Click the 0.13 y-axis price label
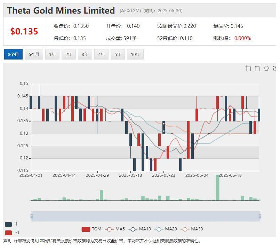280x252 pixels. coord(24,133)
